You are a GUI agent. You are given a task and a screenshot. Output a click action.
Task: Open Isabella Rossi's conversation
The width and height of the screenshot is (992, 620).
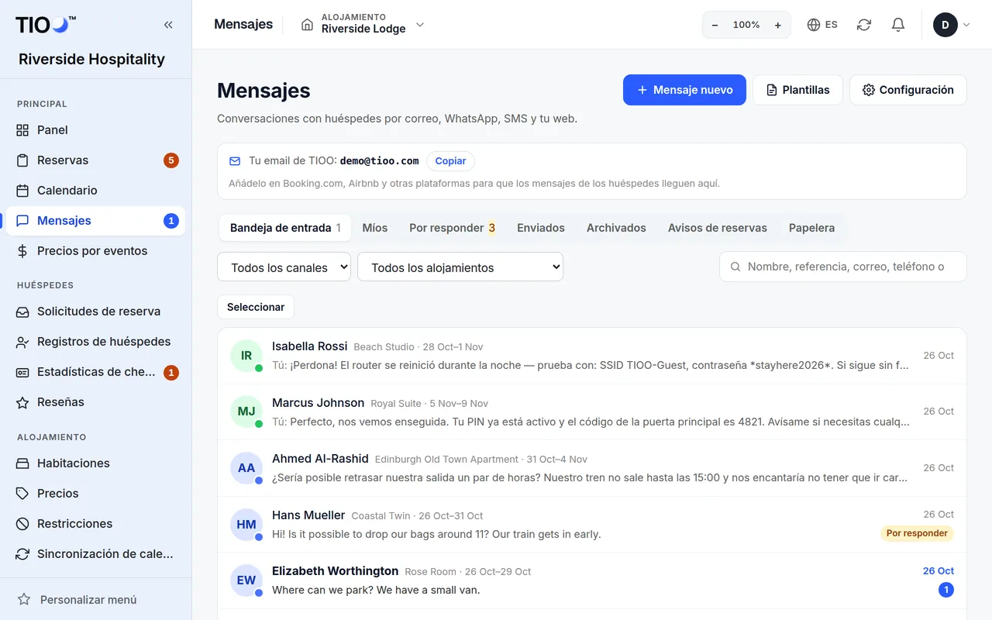click(x=592, y=356)
